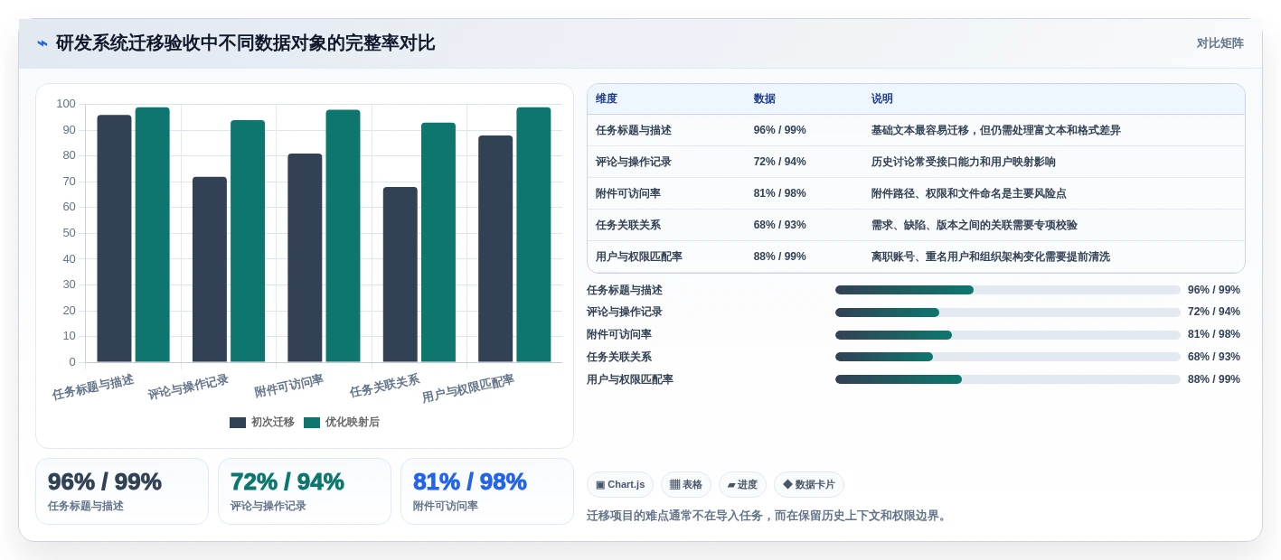The height and width of the screenshot is (560, 1281).
Task: Click table cell 任务关联关系
Action: click(628, 225)
